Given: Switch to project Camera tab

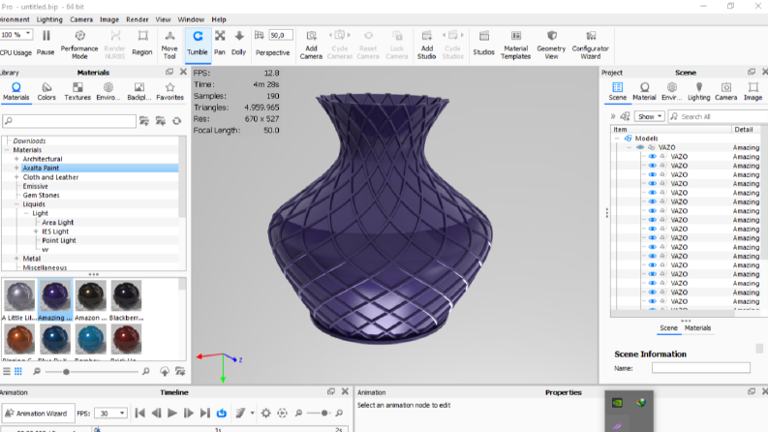Looking at the screenshot, I should tap(726, 92).
